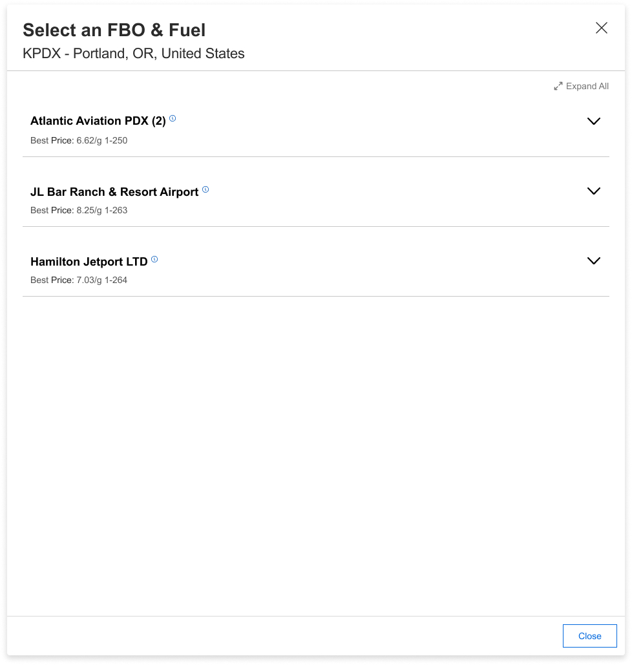632x665 pixels.
Task: Select the Hamilton Jetport LTD name
Action: [89, 262]
